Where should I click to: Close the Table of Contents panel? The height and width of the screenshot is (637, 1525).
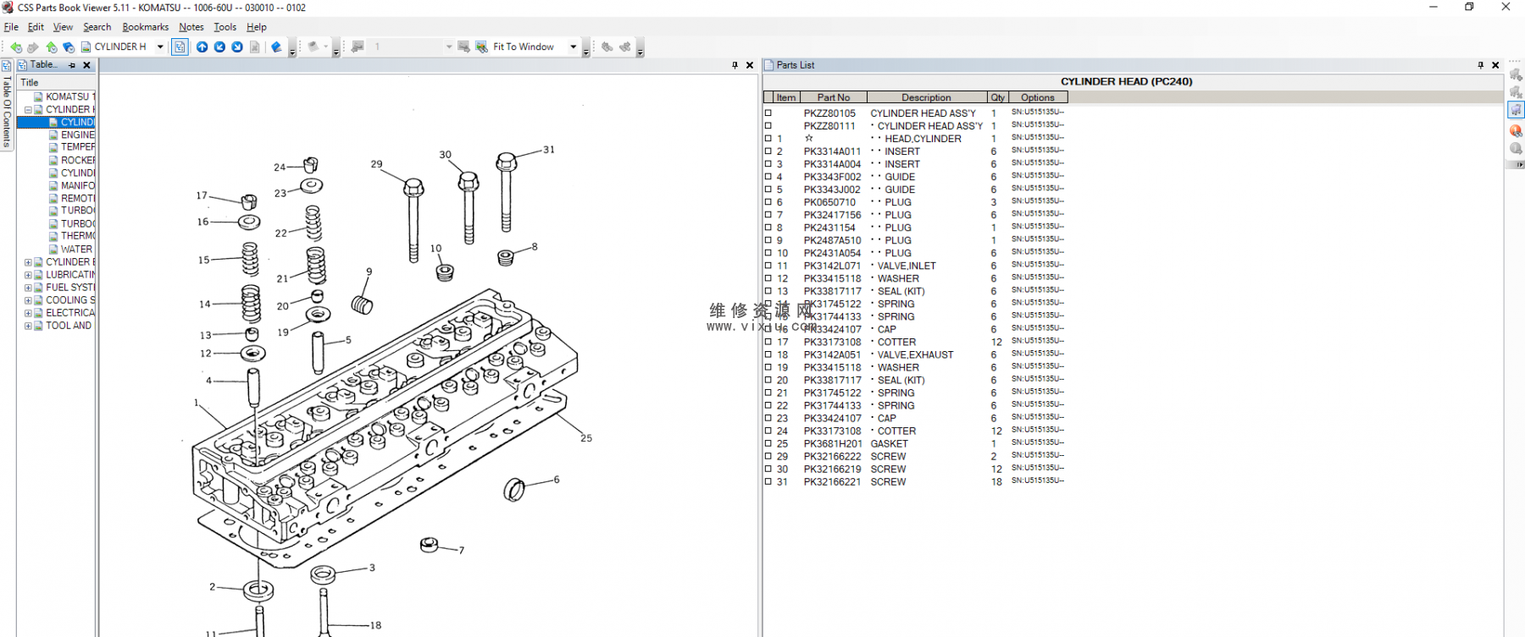click(86, 65)
